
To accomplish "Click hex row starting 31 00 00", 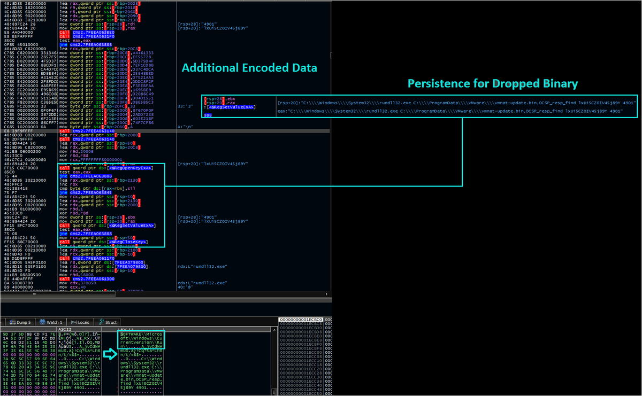I will tap(28, 389).
